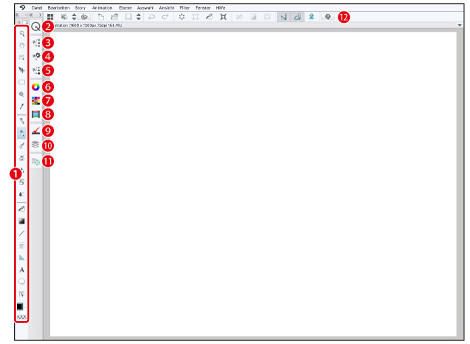The image size is (470, 344).
Task: Select the rectangular Selection marquee tool
Action: 22,82
